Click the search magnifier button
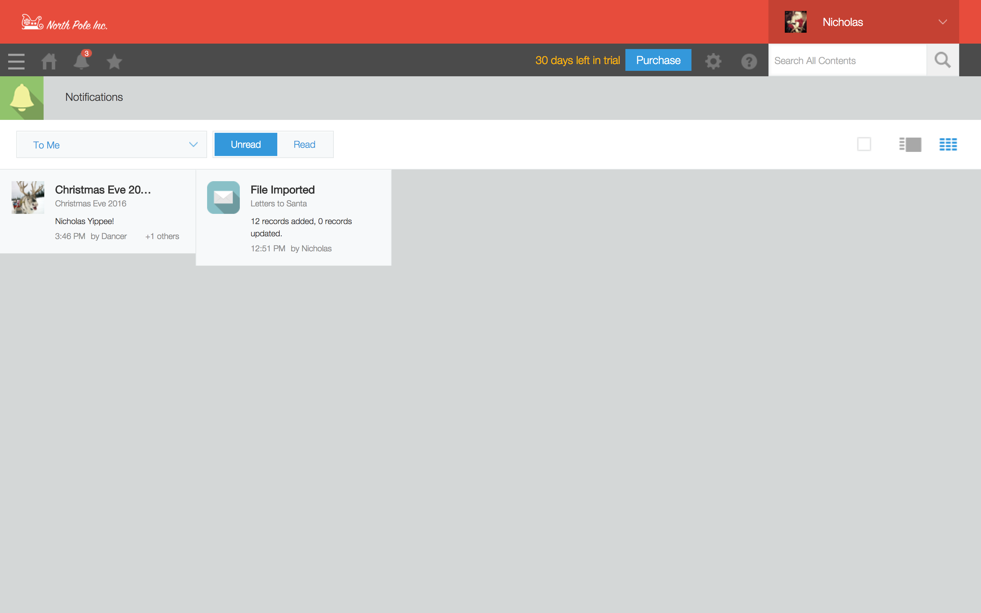This screenshot has height=613, width=981. pos(943,60)
